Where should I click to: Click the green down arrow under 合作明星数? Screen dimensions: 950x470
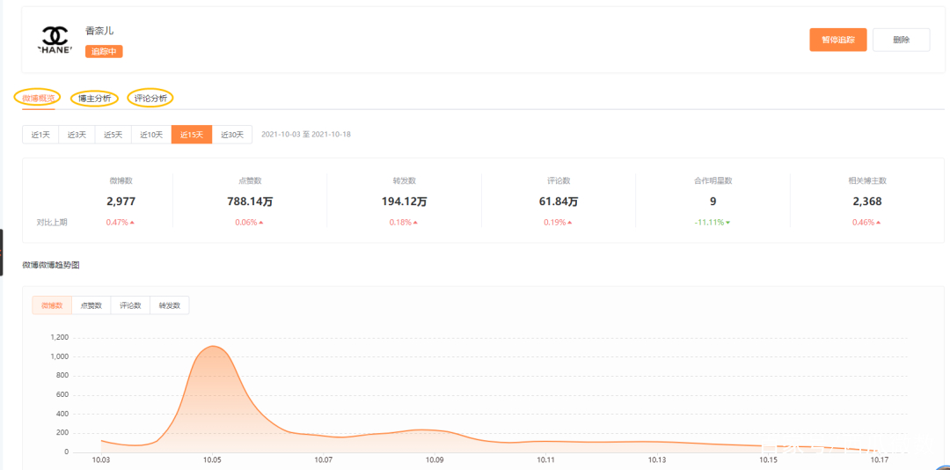point(727,223)
